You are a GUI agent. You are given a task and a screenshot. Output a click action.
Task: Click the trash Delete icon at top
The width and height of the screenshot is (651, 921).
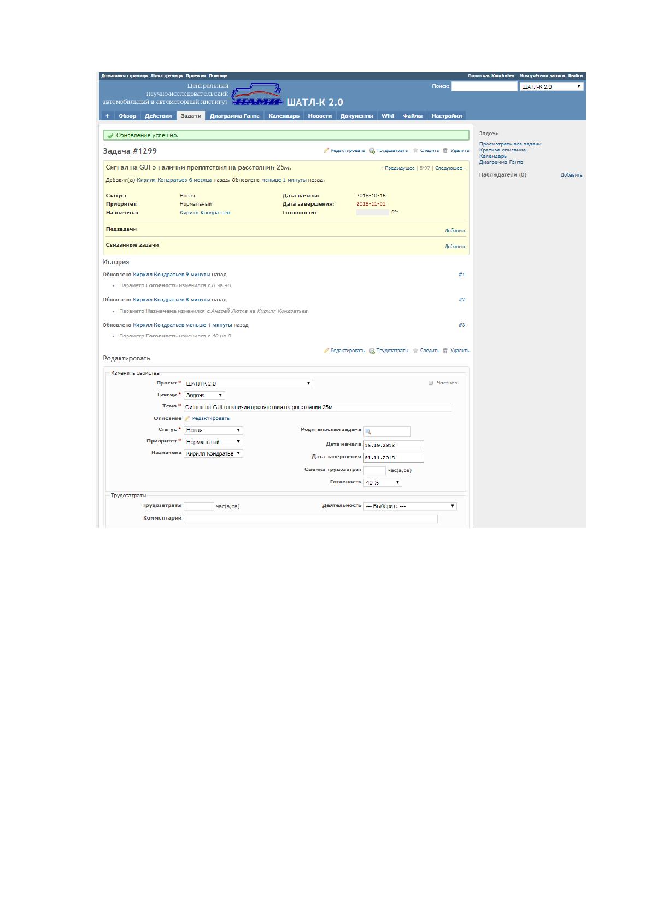click(445, 150)
